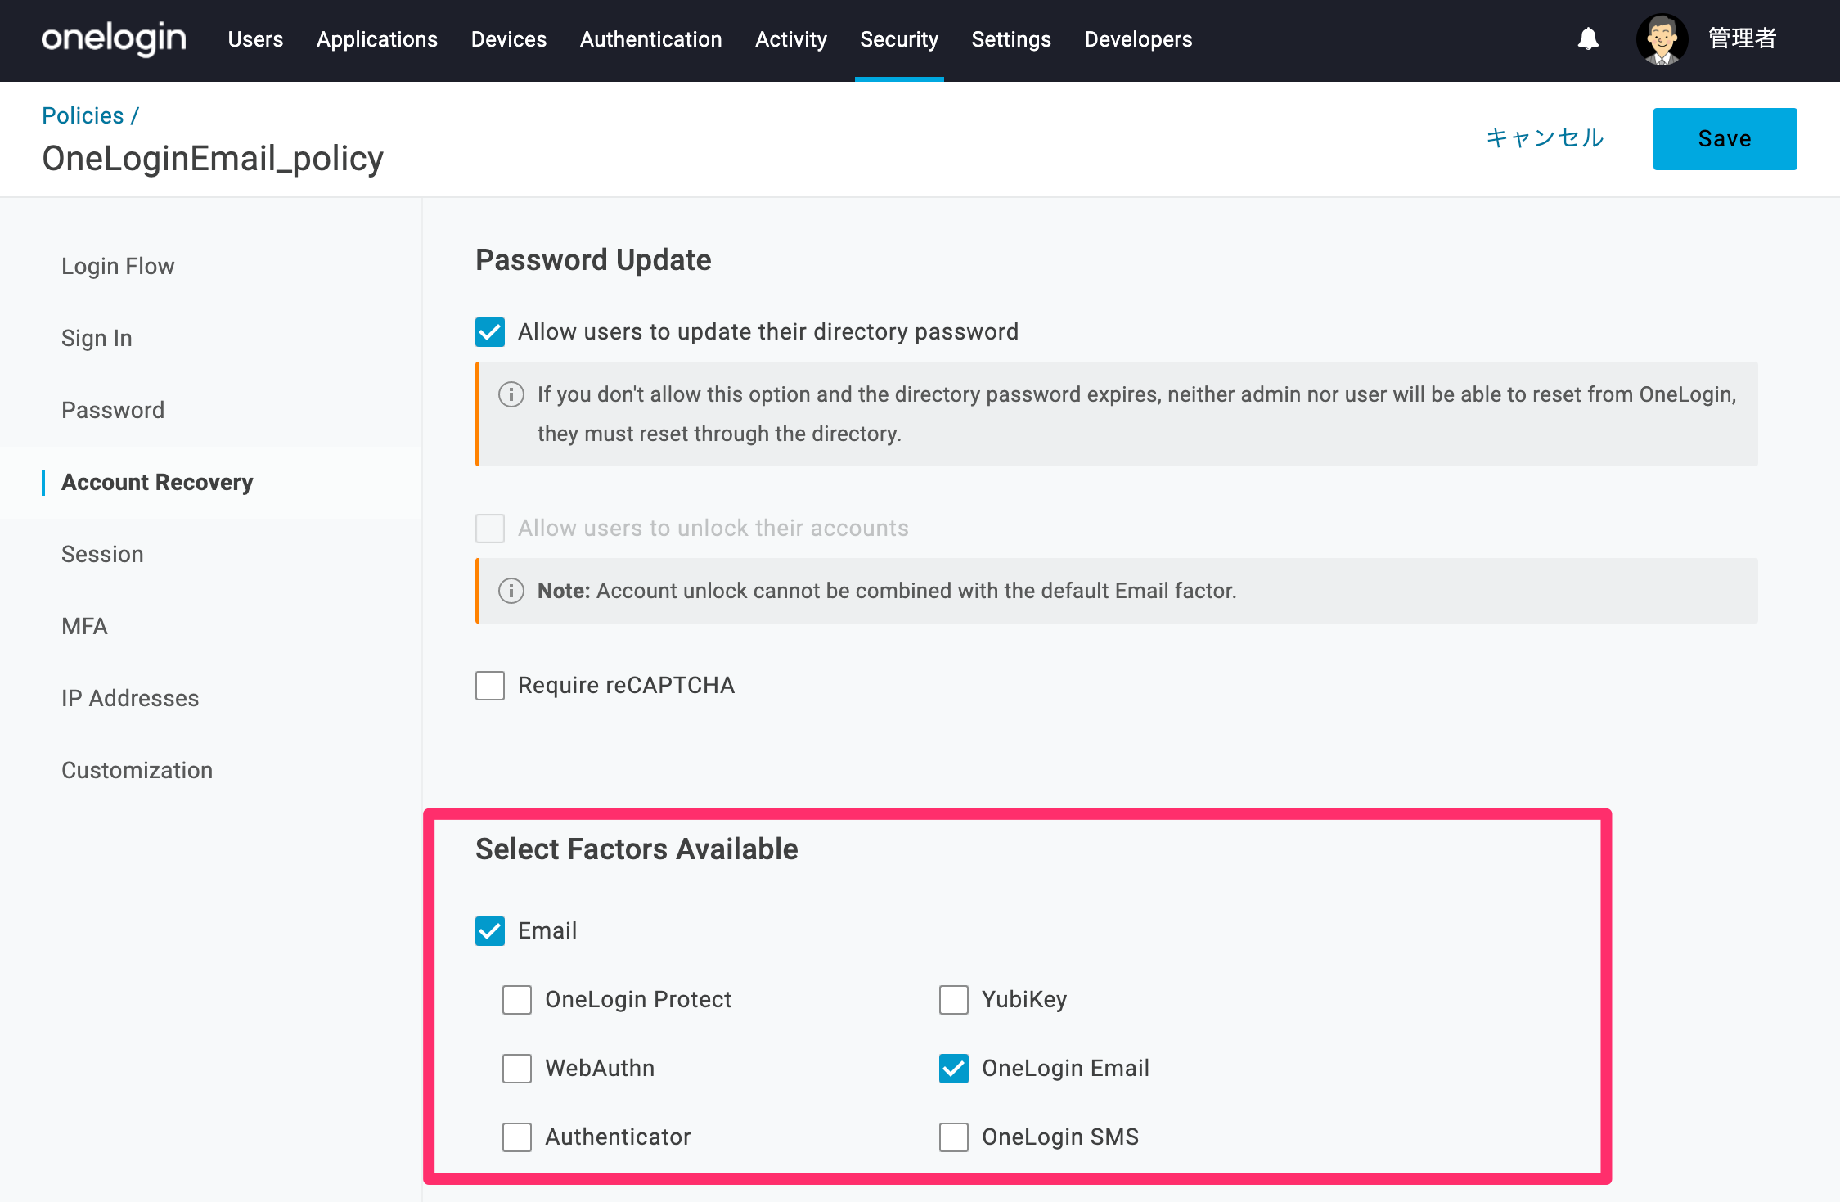Click the Select Factors Available heading
The height and width of the screenshot is (1202, 1840).
(637, 849)
